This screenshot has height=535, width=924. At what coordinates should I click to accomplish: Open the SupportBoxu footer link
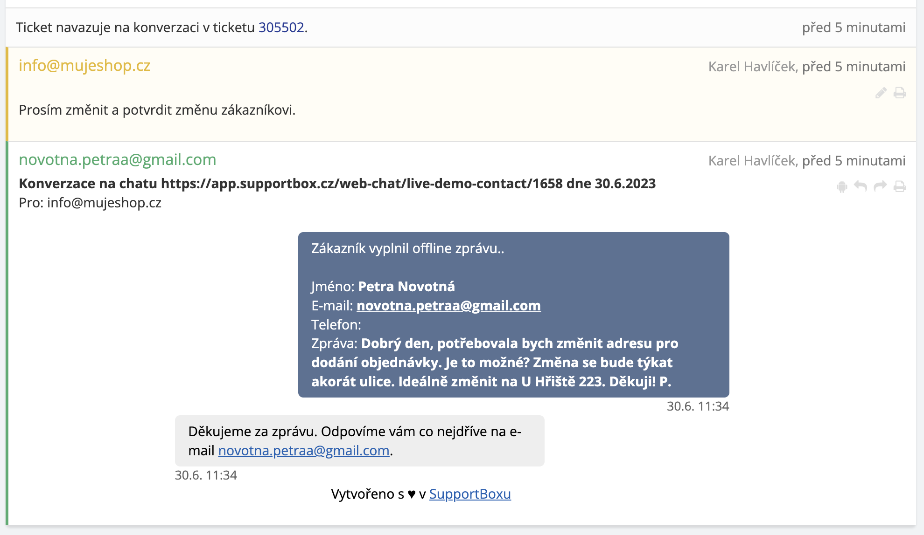click(469, 494)
